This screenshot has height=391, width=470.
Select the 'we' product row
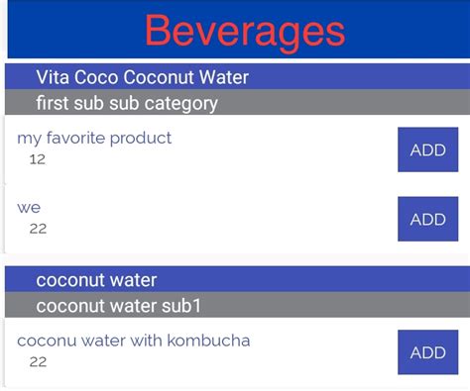click(237, 219)
